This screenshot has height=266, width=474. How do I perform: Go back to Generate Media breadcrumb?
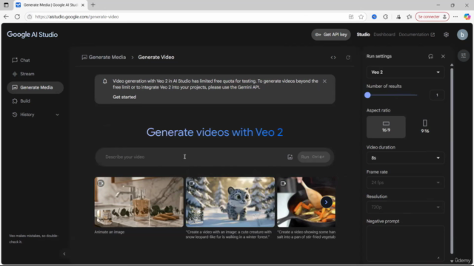104,58
